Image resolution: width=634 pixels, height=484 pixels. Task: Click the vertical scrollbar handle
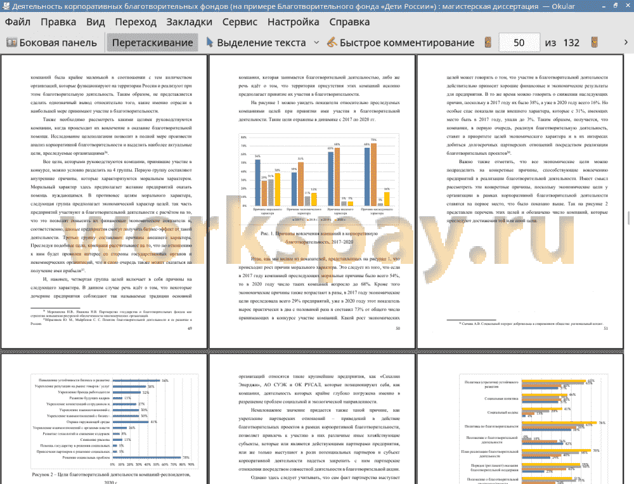629,218
